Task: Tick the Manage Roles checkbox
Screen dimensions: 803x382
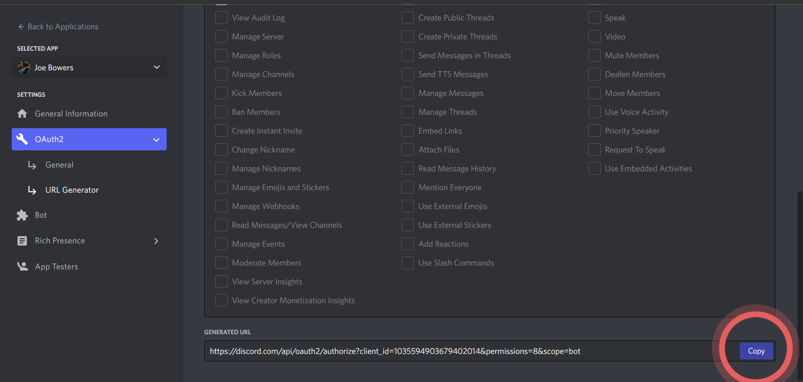Action: [221, 55]
